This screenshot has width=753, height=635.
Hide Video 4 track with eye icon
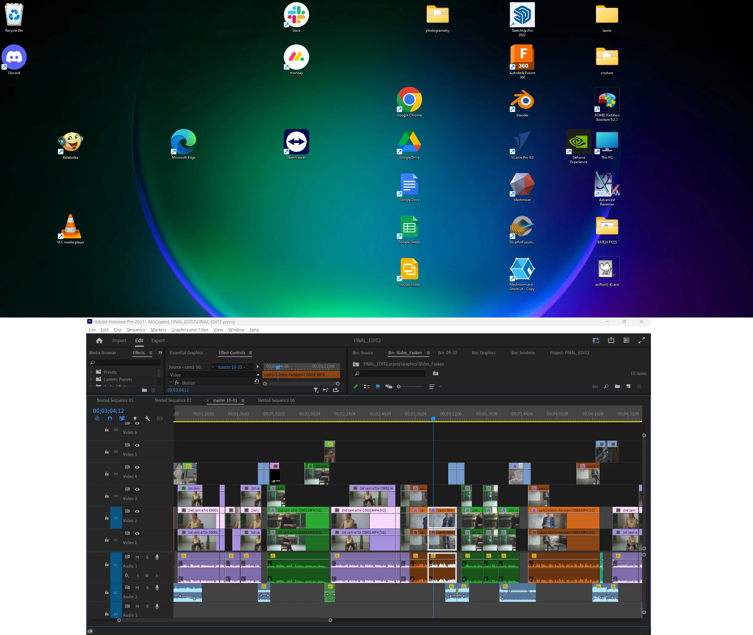[x=137, y=467]
